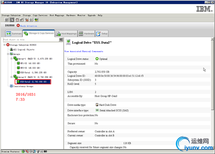Collapse the Arrays tree node
The height and width of the screenshot is (154, 215).
point(8,54)
